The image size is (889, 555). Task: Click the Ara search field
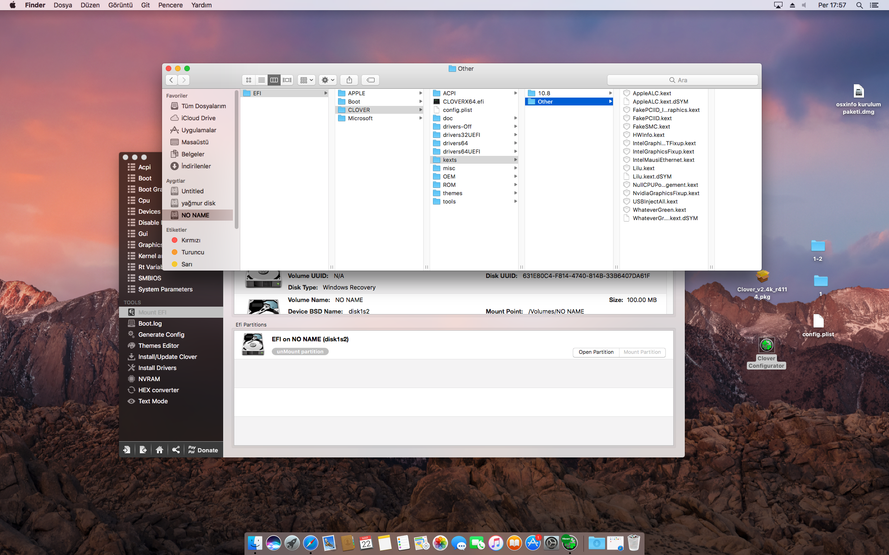(682, 80)
